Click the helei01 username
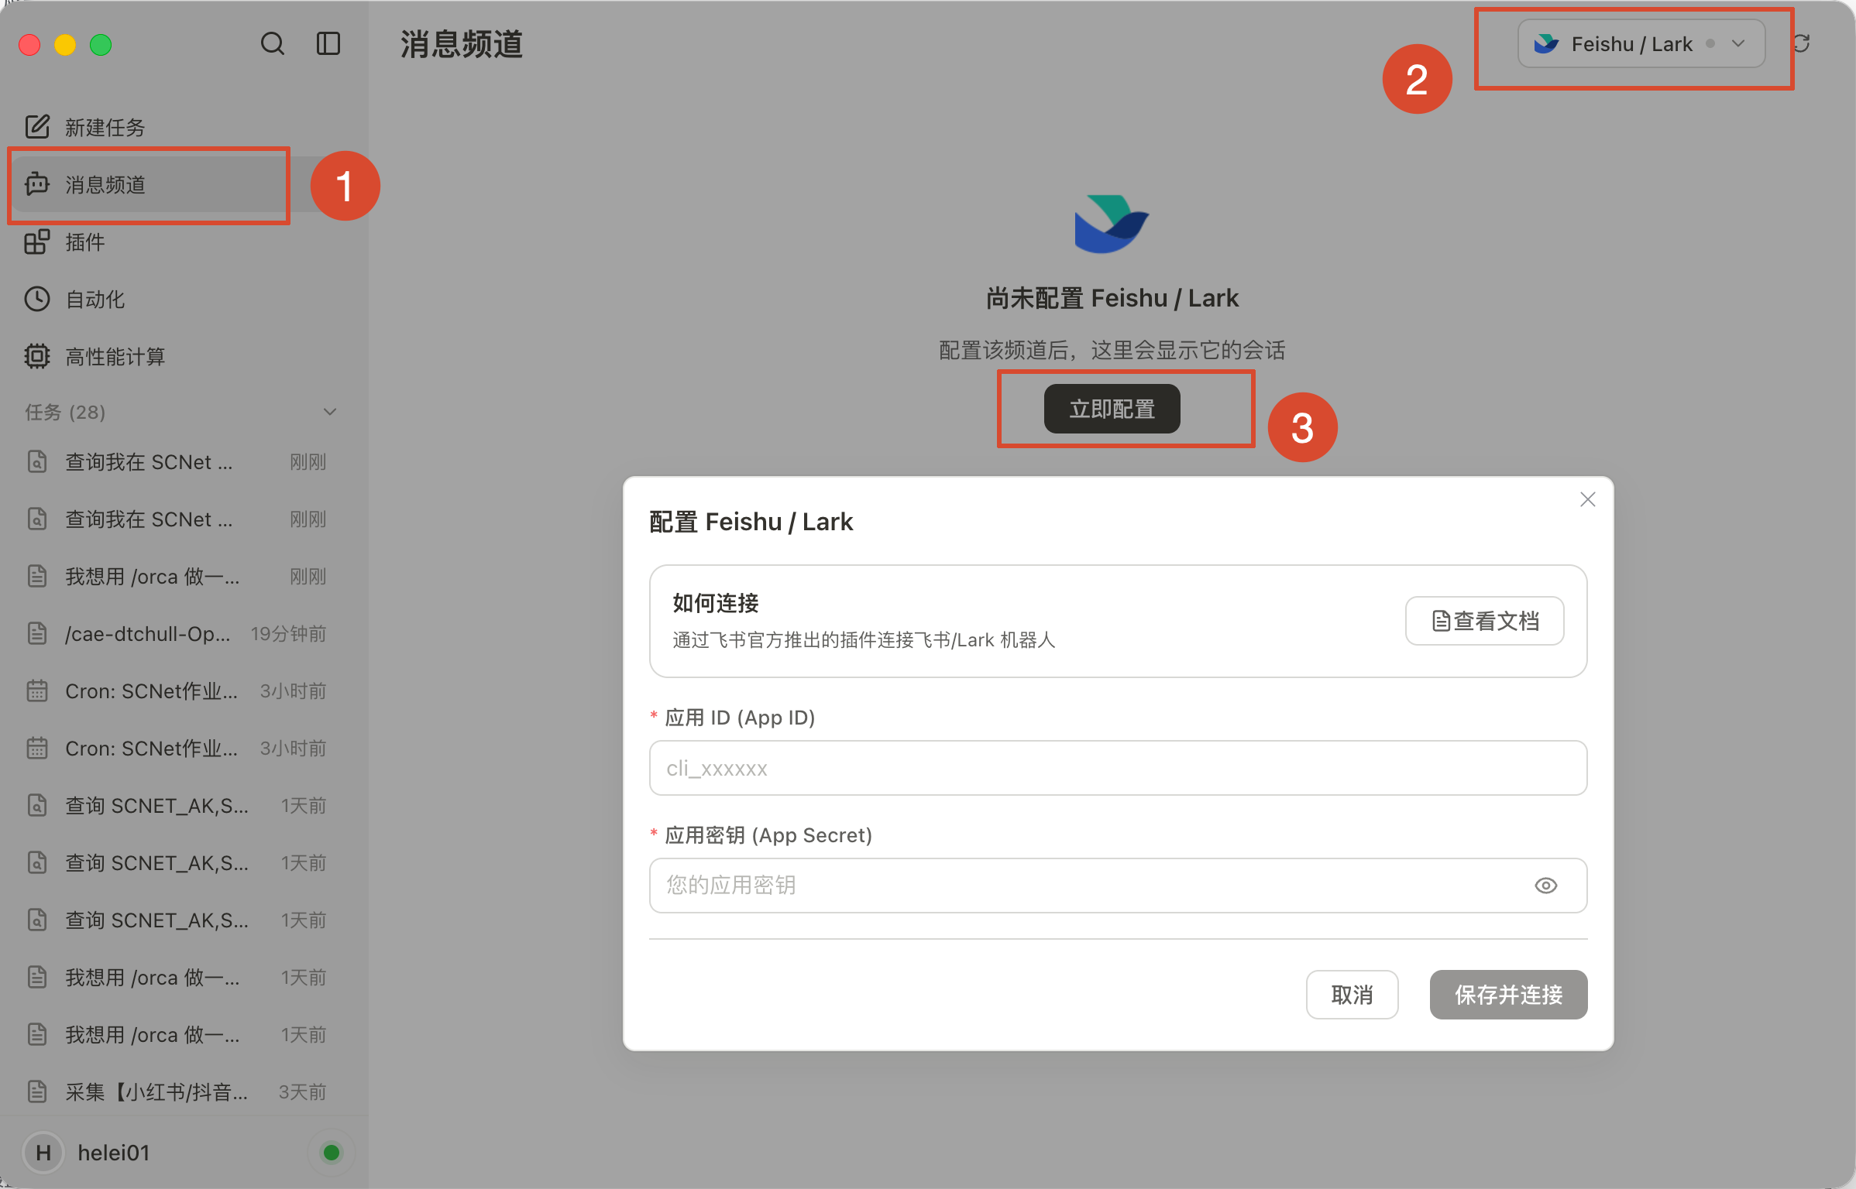 pos(113,1153)
